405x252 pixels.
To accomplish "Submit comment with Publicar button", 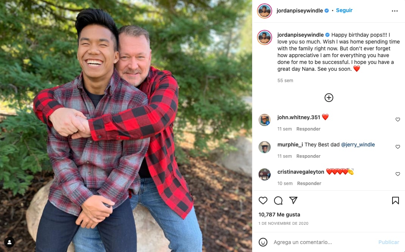I will click(x=389, y=242).
